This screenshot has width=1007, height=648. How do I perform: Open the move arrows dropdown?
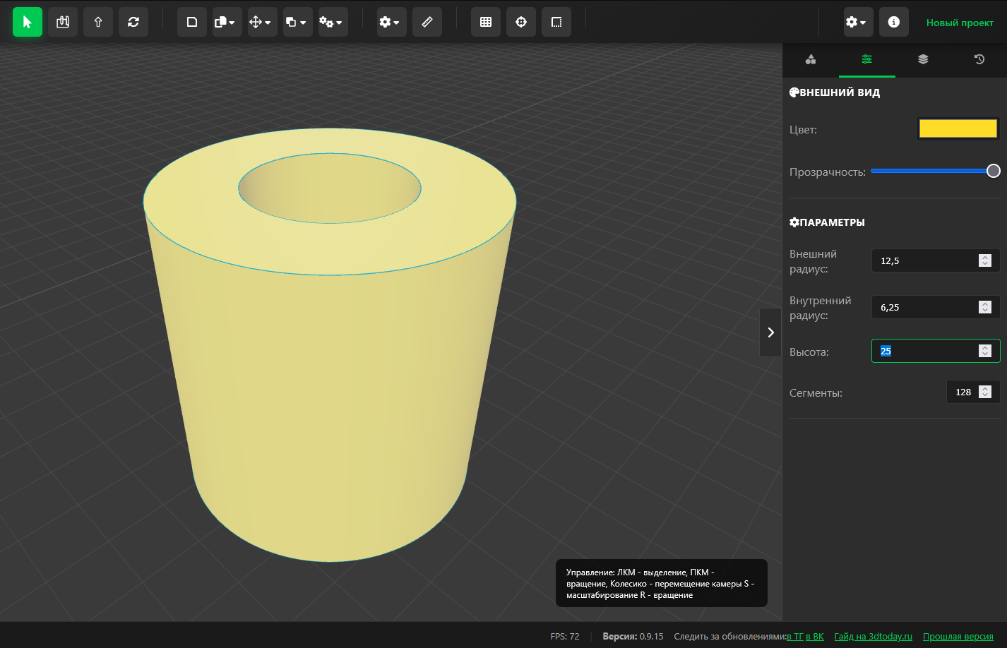coord(261,22)
